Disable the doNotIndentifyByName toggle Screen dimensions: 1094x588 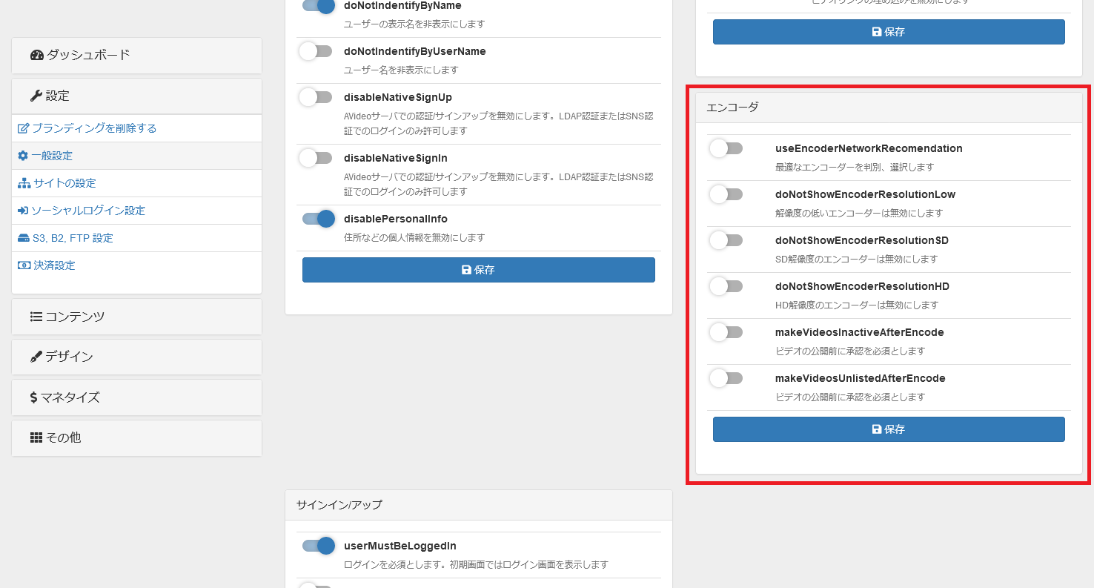tap(319, 5)
